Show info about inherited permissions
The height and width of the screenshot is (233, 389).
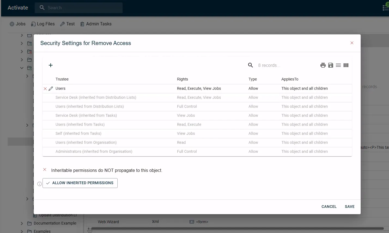coord(39,184)
